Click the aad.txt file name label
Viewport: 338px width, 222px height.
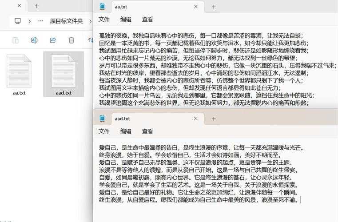(x=64, y=93)
